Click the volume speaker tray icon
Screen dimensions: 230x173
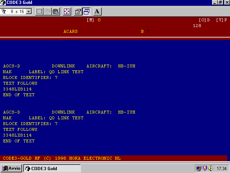coord(210,168)
